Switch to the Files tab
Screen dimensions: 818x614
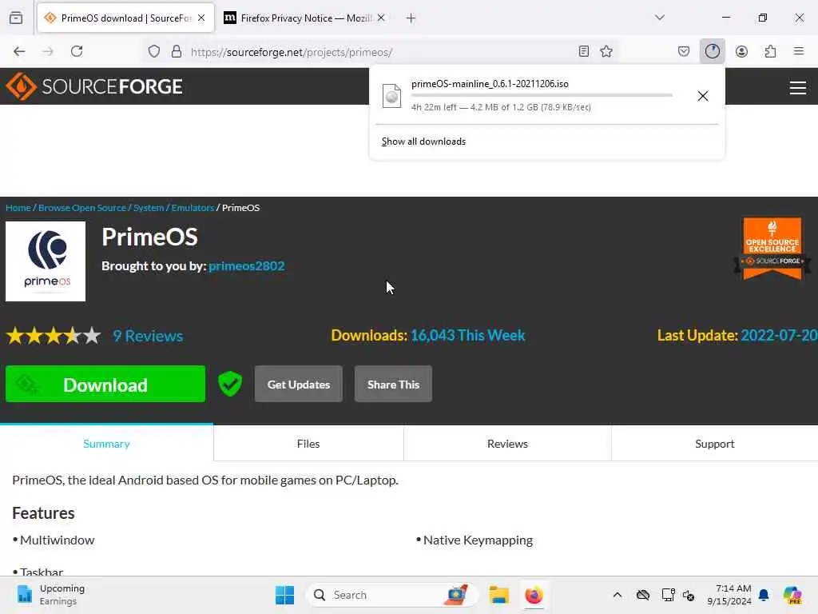[x=308, y=443]
